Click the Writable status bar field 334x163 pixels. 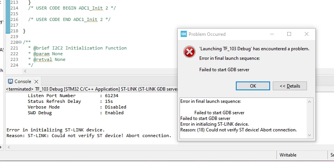(288, 155)
